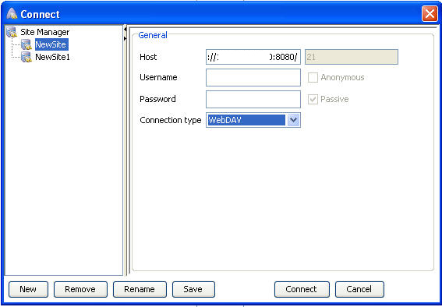Click the Connect window title icon
Screen dimensions: 442x307
click(x=12, y=13)
